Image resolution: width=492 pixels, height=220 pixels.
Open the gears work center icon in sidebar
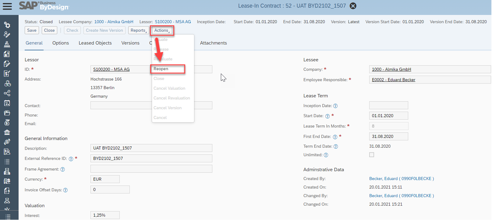(x=7, y=25)
